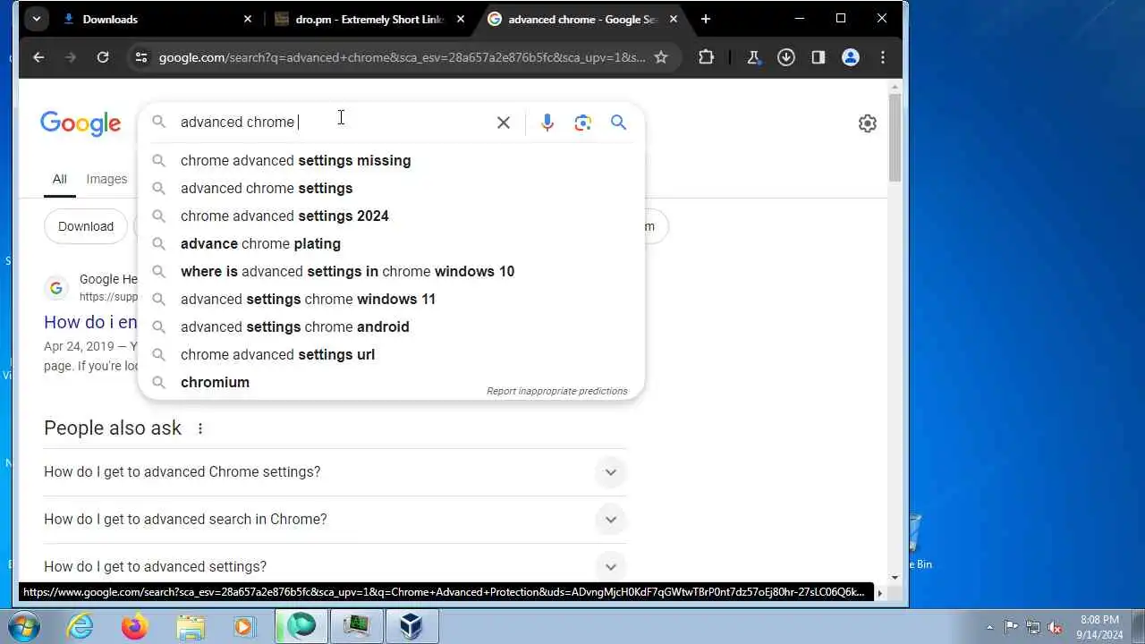
Task: Open Chrome's three-dot menu
Action: pyautogui.click(x=883, y=57)
